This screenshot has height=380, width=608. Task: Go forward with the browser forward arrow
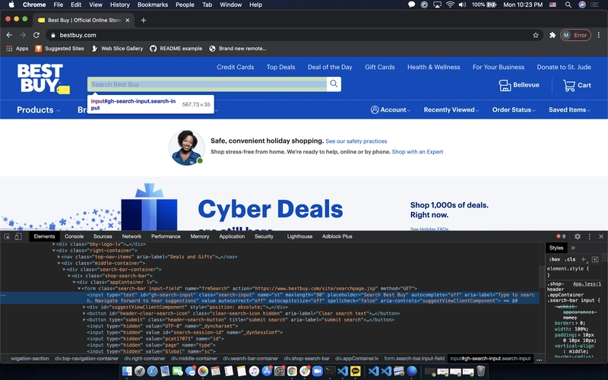[x=23, y=35]
